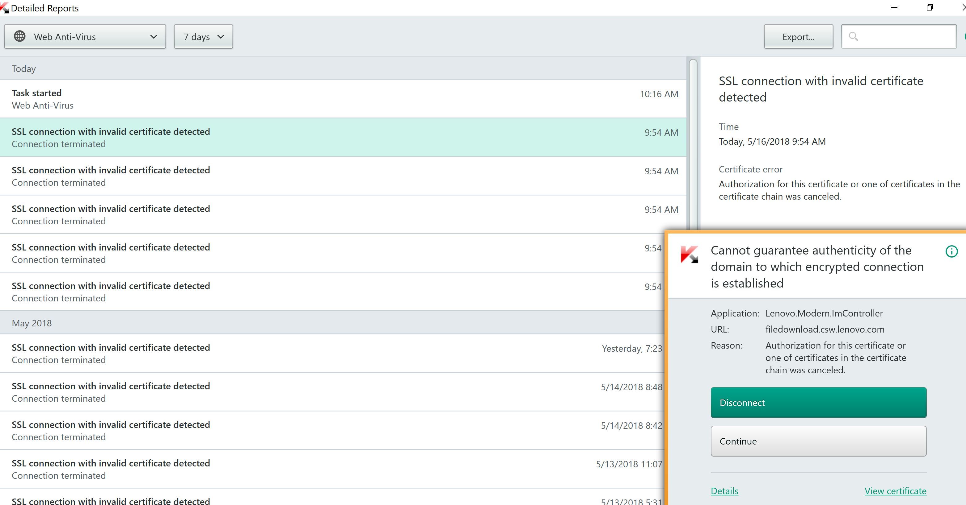The image size is (966, 505).
Task: Click the Export... button
Action: [x=798, y=36]
